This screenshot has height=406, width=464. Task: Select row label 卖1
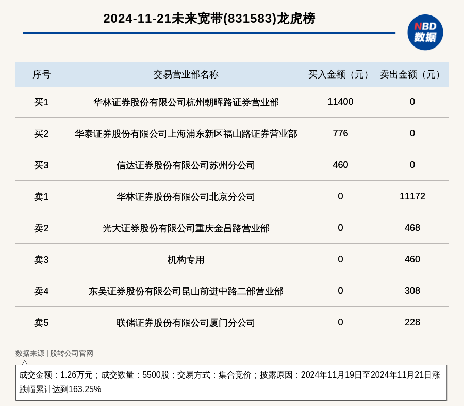[41, 197]
